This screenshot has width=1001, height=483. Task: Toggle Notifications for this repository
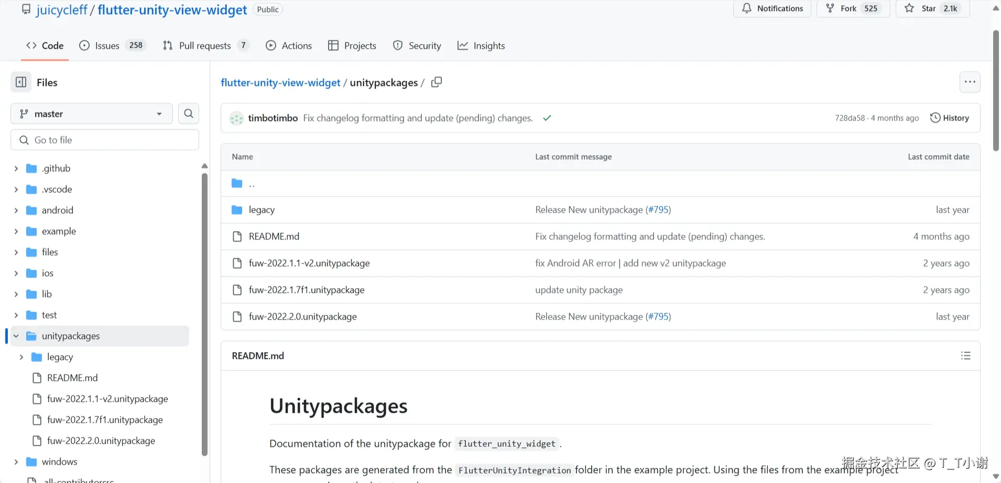(772, 8)
